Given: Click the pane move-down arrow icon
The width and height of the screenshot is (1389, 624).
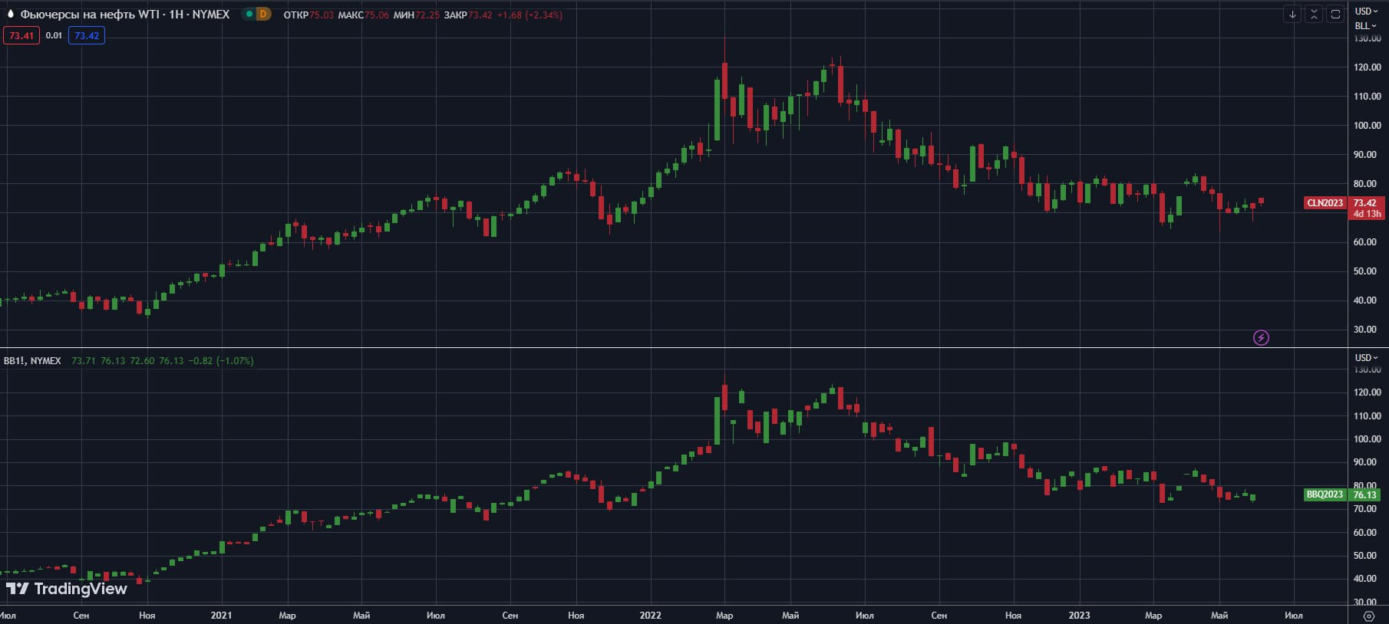Looking at the screenshot, I should click(1292, 15).
